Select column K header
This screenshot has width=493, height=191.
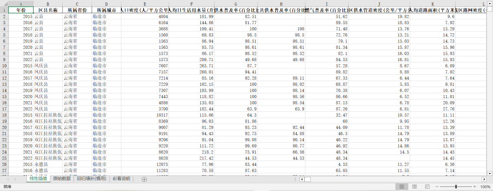coord(433,4)
